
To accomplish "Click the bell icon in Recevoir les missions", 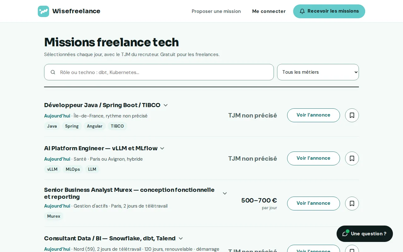I will 302,11.
